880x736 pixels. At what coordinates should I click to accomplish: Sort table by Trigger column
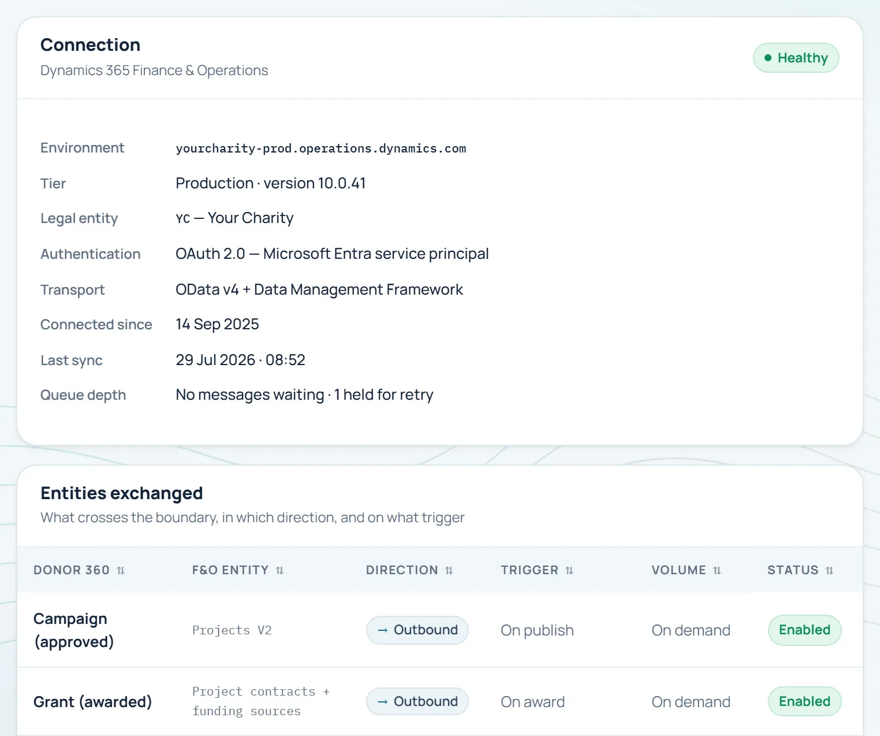(x=537, y=570)
